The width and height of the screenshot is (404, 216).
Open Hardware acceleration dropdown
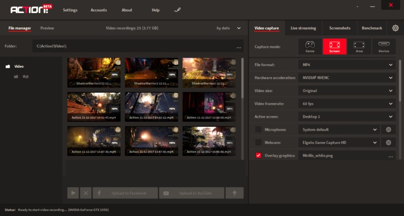tap(347, 78)
